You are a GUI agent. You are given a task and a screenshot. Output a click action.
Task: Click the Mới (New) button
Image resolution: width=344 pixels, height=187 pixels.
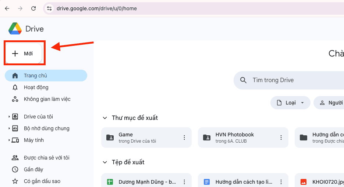[x=24, y=54]
